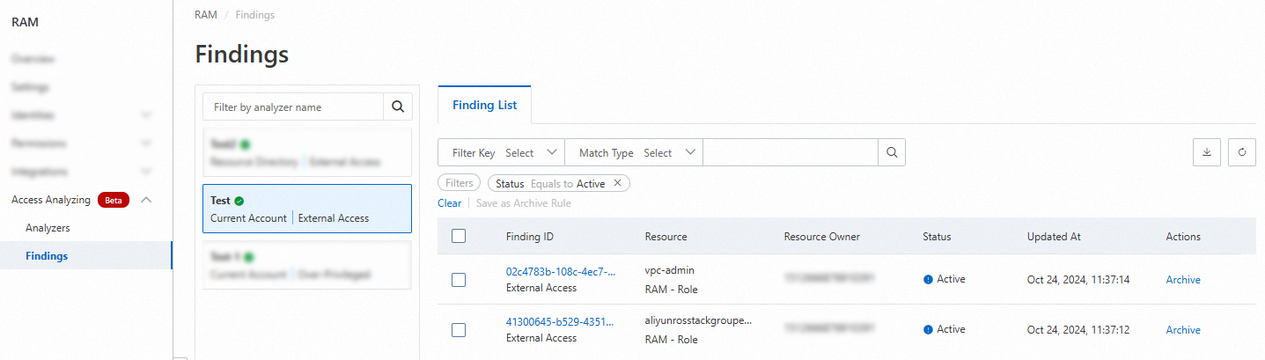This screenshot has height=360, width=1265.
Task: Click the Status column header
Action: pyautogui.click(x=937, y=237)
